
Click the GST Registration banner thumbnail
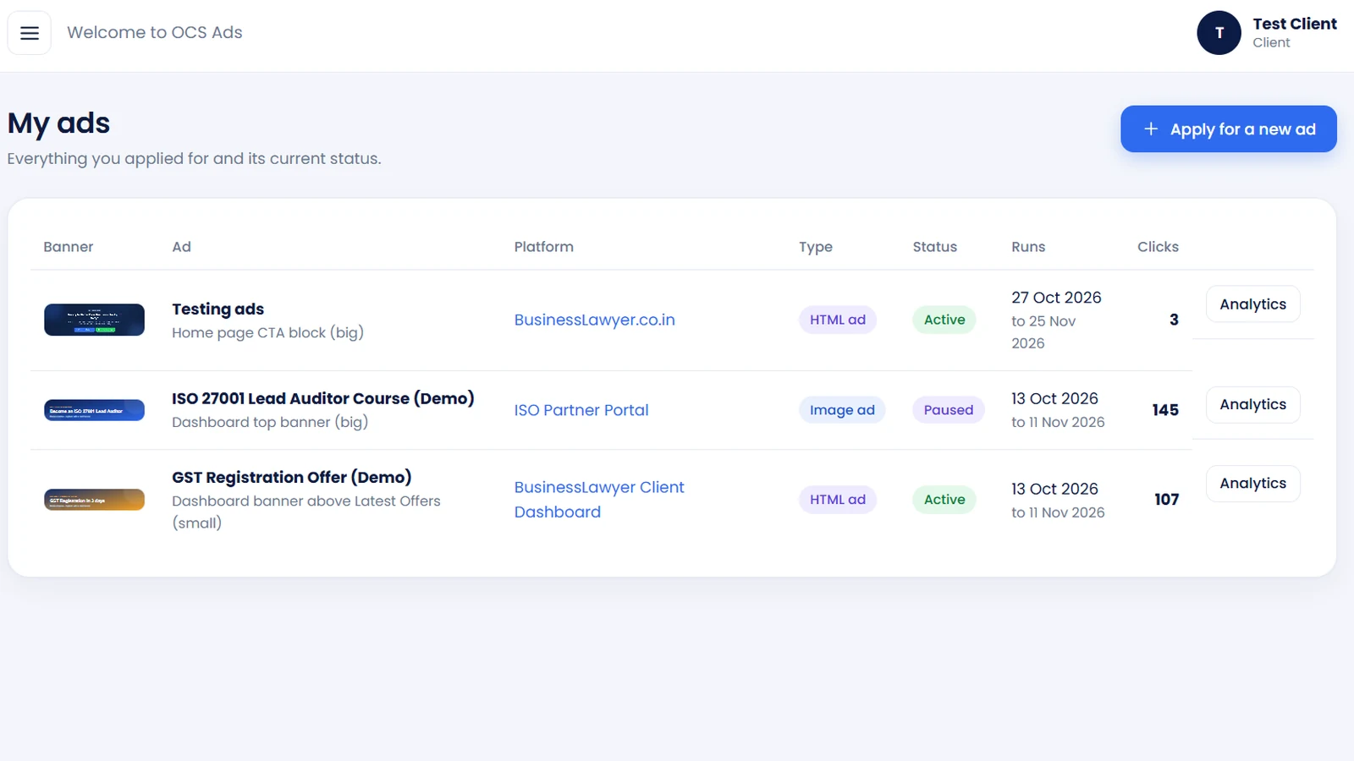tap(94, 500)
